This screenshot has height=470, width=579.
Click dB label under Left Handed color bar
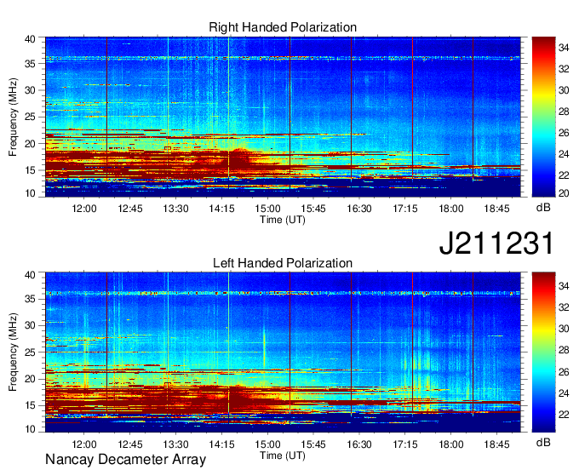[x=543, y=442]
